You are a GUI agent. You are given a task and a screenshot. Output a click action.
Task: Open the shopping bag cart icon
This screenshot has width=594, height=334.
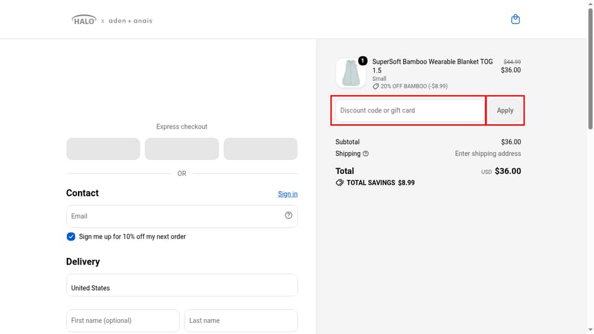515,19
